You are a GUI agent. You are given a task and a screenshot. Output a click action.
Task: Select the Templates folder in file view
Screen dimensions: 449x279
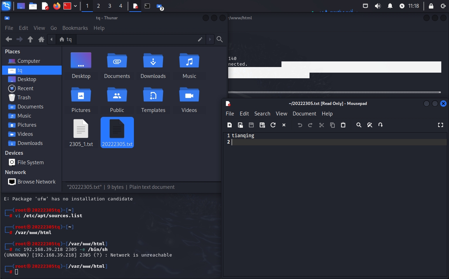tap(153, 100)
